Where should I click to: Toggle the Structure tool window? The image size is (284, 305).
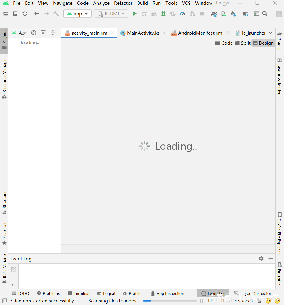point(4,203)
